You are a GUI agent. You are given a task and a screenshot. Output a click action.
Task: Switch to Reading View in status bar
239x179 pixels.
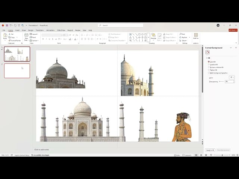click(206, 155)
